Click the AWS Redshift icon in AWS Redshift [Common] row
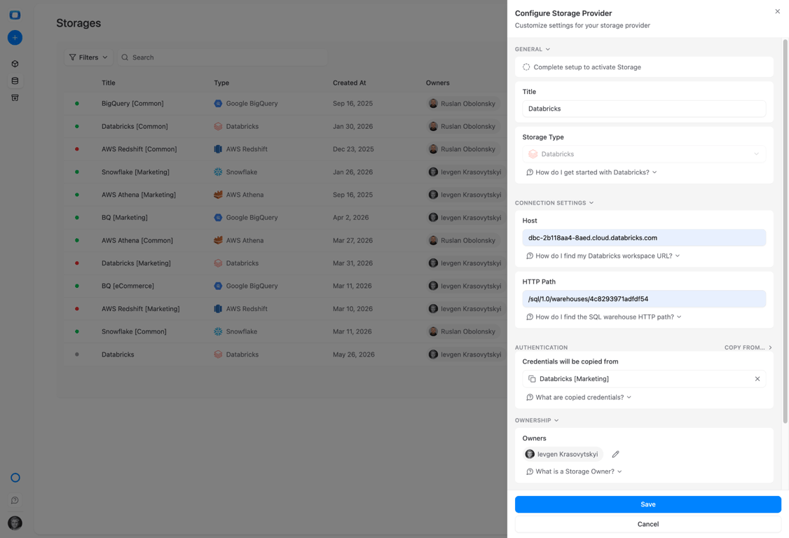The width and height of the screenshot is (789, 538). pos(218,149)
